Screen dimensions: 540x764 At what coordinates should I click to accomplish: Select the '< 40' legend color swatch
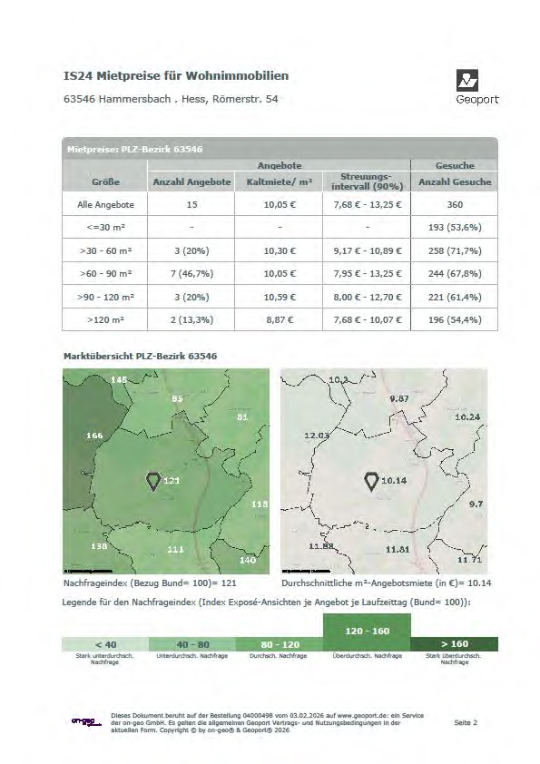(x=105, y=644)
